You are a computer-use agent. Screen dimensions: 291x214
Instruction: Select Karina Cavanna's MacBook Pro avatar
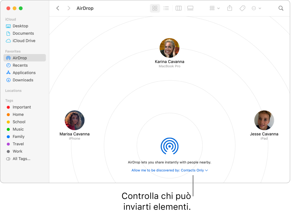point(169,48)
